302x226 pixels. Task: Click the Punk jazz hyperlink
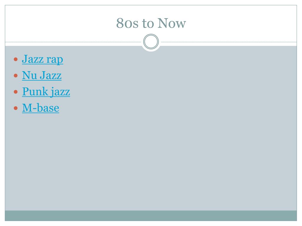coord(46,92)
